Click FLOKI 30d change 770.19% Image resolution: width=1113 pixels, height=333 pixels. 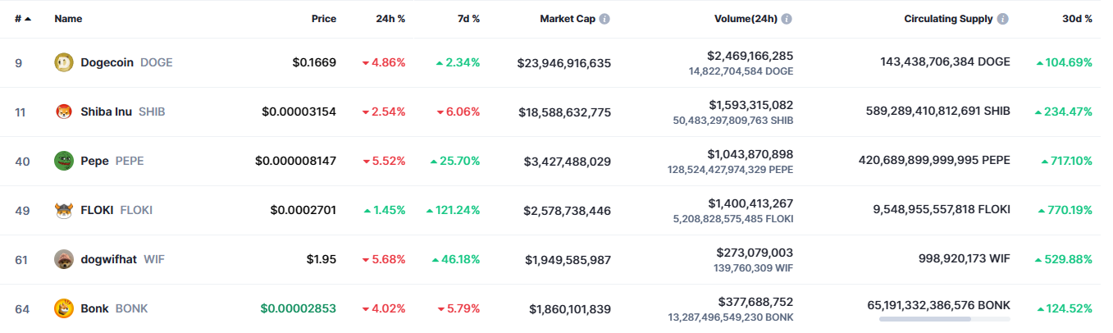click(1065, 210)
